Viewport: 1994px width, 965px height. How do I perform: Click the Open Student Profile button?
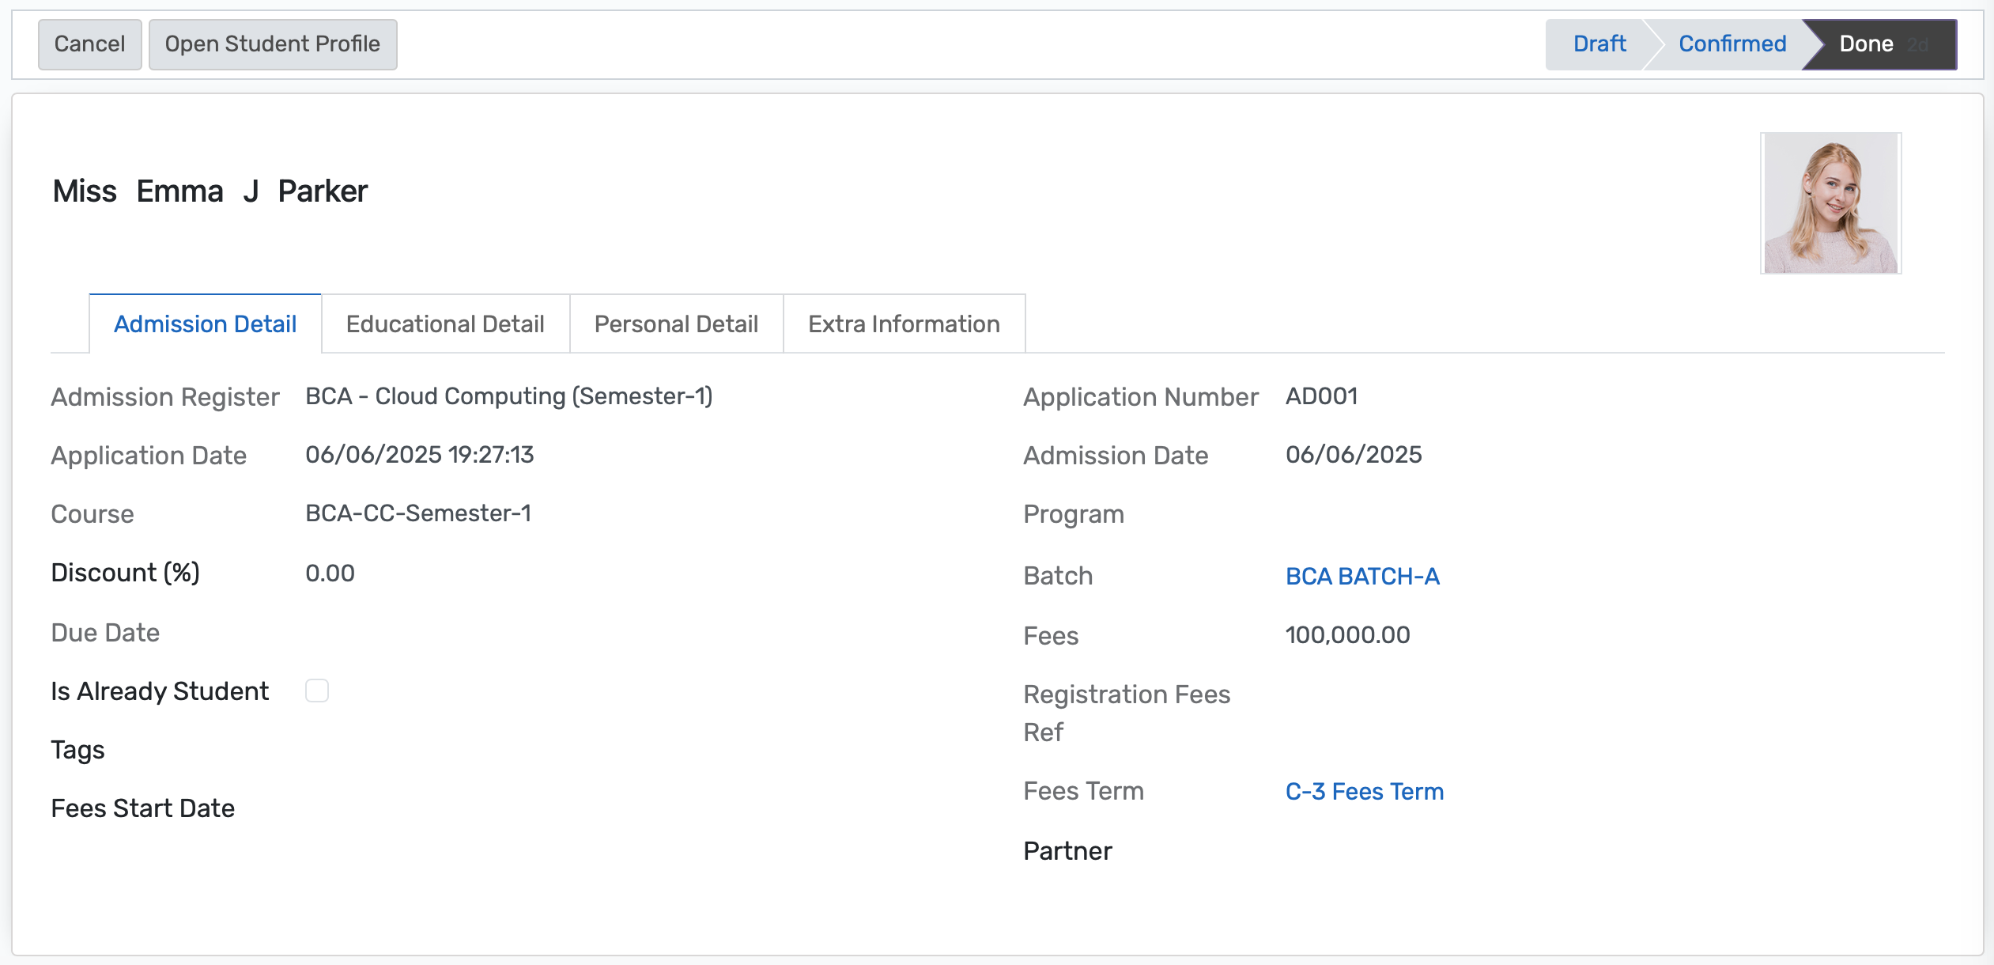click(x=273, y=44)
